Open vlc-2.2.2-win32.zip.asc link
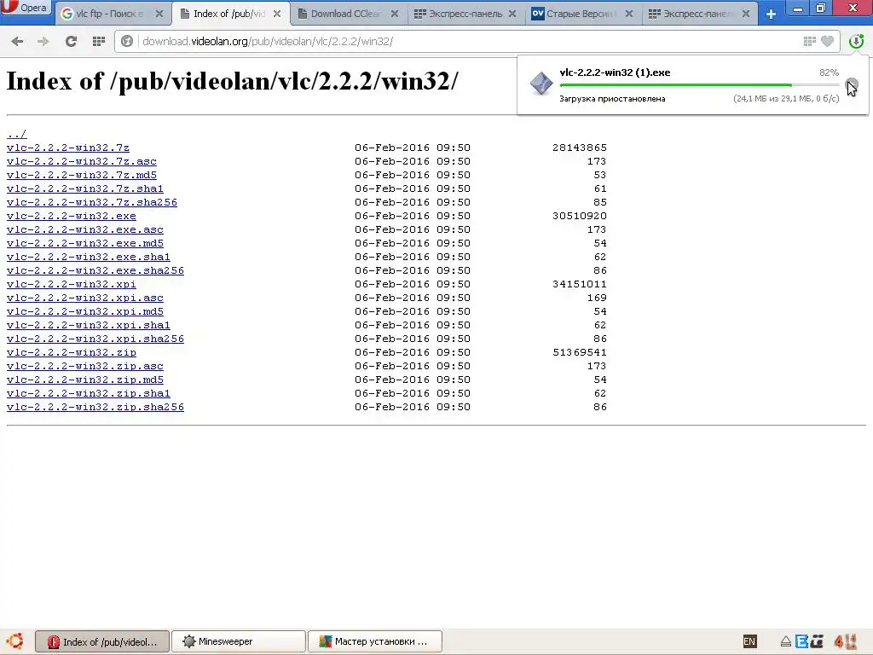873x655 pixels. [85, 366]
